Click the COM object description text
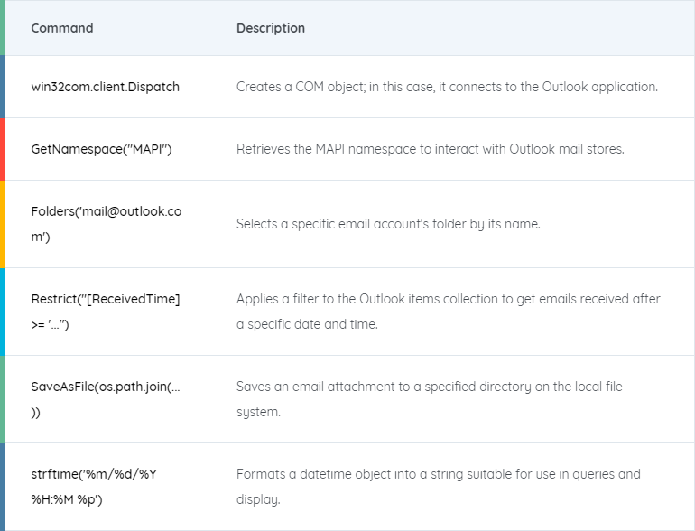This screenshot has width=695, height=531. 447,87
